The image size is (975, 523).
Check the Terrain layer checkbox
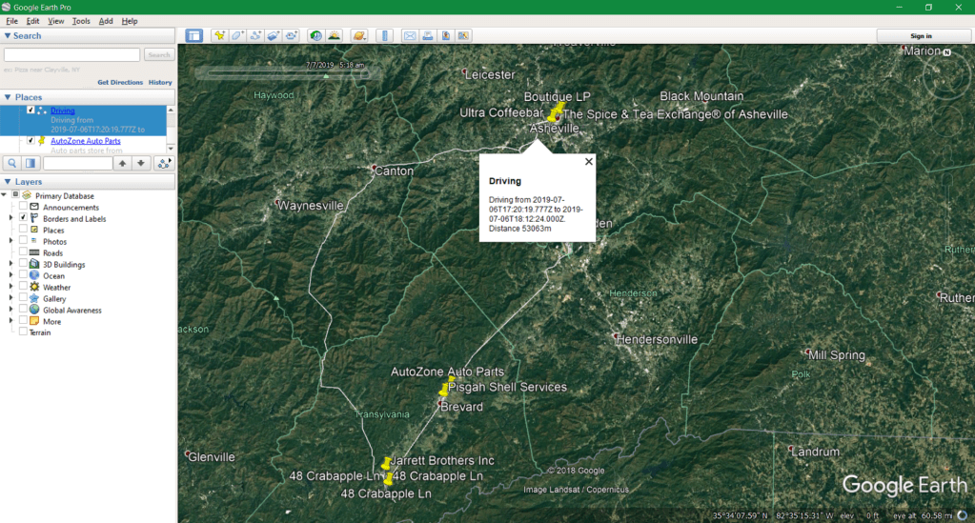pos(23,332)
